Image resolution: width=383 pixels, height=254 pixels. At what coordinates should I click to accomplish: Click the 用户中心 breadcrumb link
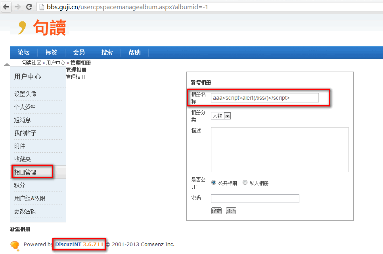tap(56, 63)
